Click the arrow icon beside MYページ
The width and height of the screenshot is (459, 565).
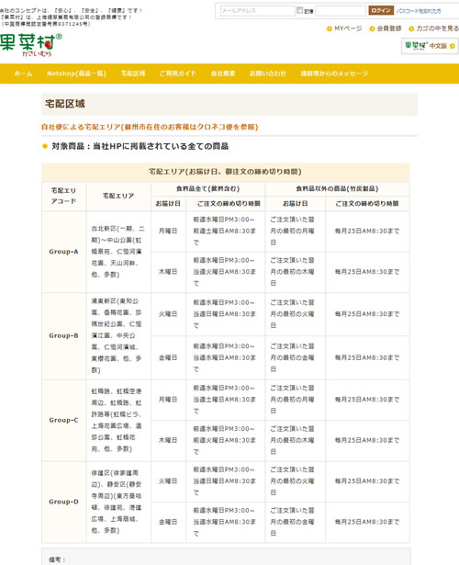click(x=329, y=28)
